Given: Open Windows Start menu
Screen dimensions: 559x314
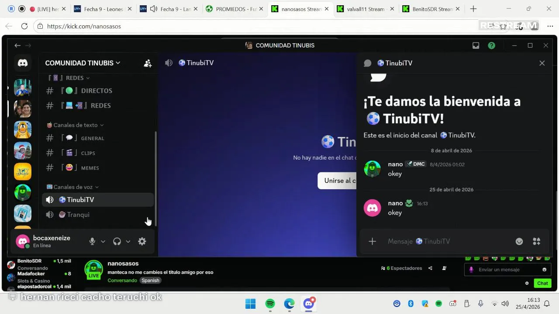Looking at the screenshot, I should click(251, 304).
